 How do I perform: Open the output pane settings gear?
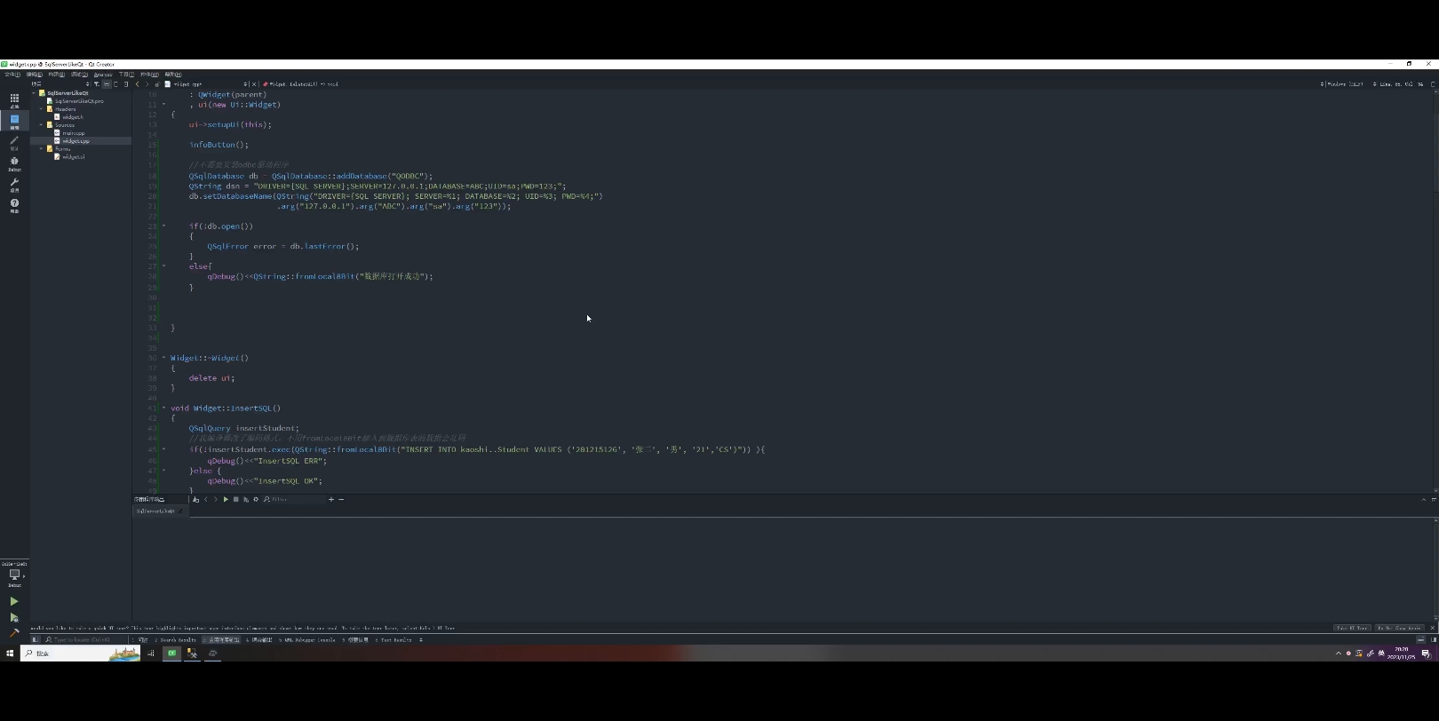coord(256,499)
